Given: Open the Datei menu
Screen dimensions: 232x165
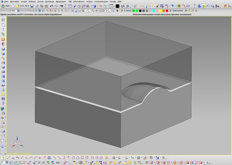Looking at the screenshot, I should tap(6, 1).
